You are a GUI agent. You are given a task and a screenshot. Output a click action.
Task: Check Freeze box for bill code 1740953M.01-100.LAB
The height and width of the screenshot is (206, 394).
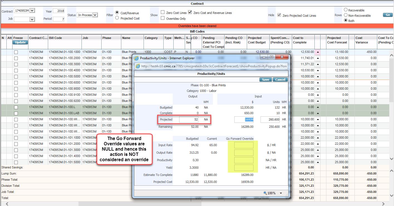point(16,113)
